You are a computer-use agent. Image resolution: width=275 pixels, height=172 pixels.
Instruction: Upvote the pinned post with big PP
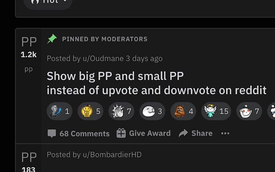[x=29, y=42]
